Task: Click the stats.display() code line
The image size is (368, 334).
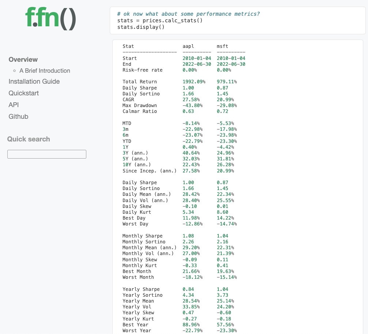Action: coord(141,27)
